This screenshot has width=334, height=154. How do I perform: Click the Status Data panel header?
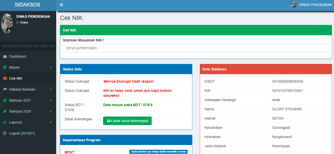126,69
